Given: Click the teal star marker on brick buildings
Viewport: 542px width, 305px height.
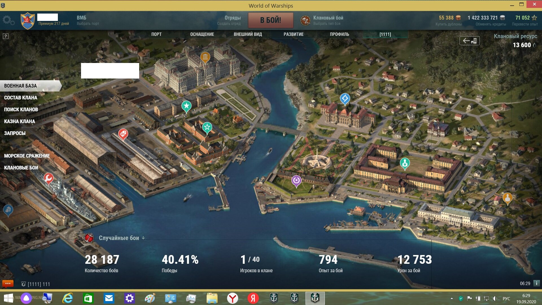Looking at the screenshot, I should click(x=207, y=128).
